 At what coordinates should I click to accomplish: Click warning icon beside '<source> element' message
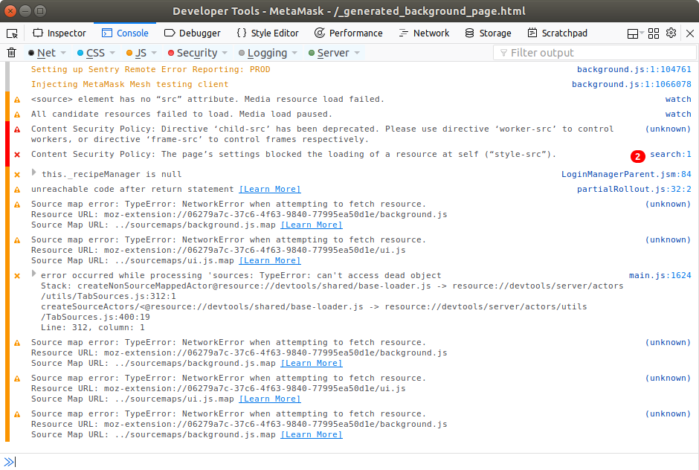pyautogui.click(x=17, y=100)
